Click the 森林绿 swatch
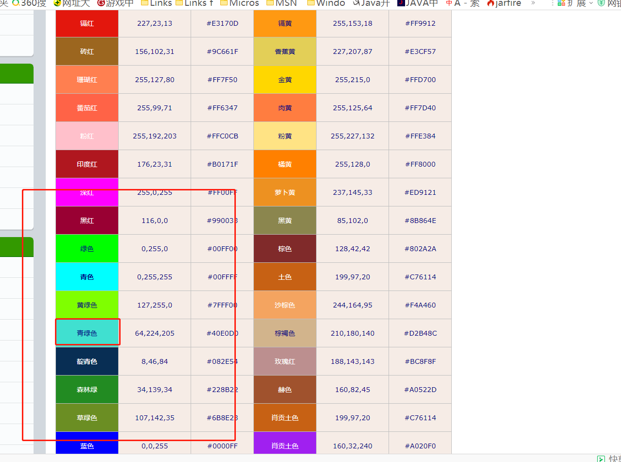621x462 pixels. [x=87, y=390]
